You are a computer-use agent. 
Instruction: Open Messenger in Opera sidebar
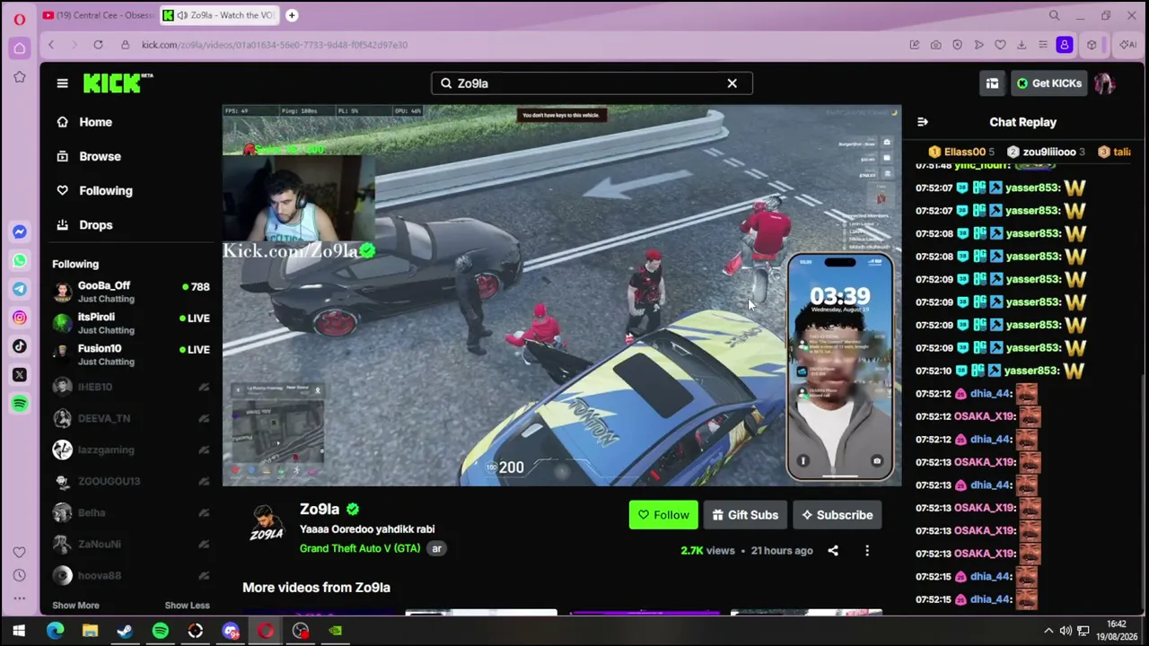(x=19, y=232)
